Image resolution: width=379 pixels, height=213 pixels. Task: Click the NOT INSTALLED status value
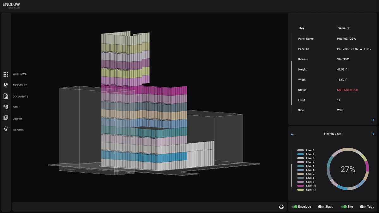347,90
